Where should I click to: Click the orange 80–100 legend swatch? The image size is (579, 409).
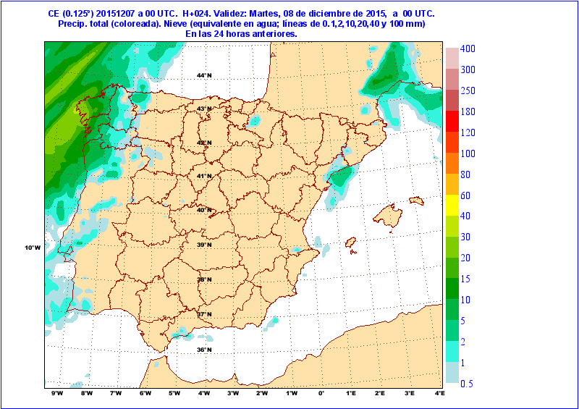coord(452,163)
